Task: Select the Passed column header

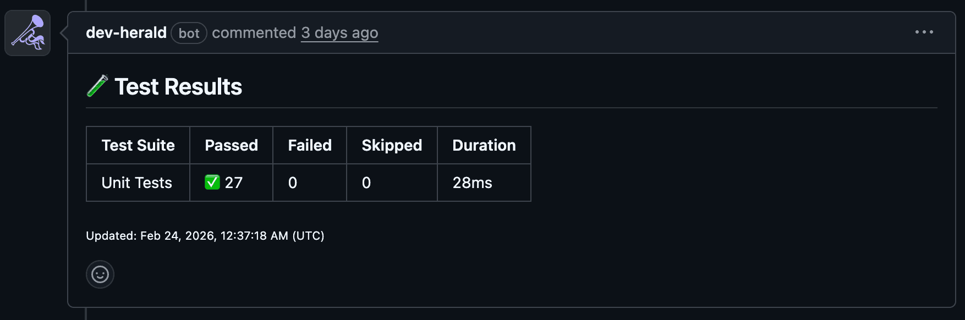Action: point(231,145)
